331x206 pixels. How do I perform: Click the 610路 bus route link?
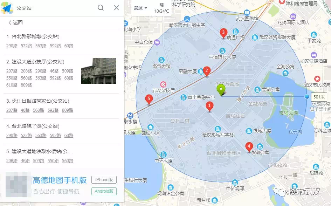12,85
